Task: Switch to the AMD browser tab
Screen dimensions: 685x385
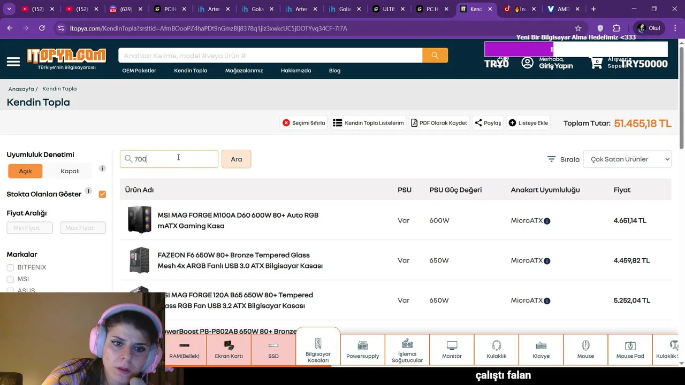Action: coord(564,9)
